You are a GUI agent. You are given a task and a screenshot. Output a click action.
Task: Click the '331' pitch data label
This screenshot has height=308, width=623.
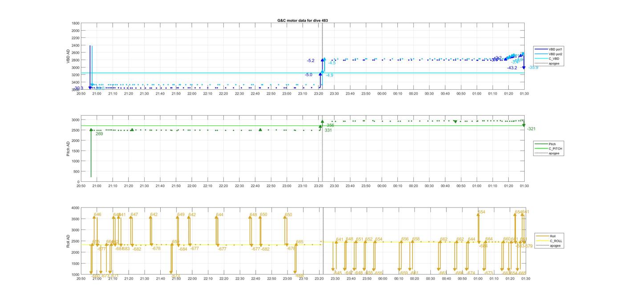click(x=328, y=130)
